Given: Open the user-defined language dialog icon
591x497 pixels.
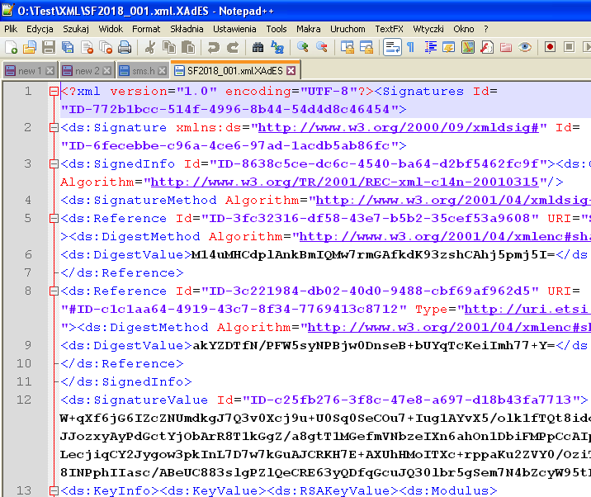Looking at the screenshot, I should pos(449,48).
